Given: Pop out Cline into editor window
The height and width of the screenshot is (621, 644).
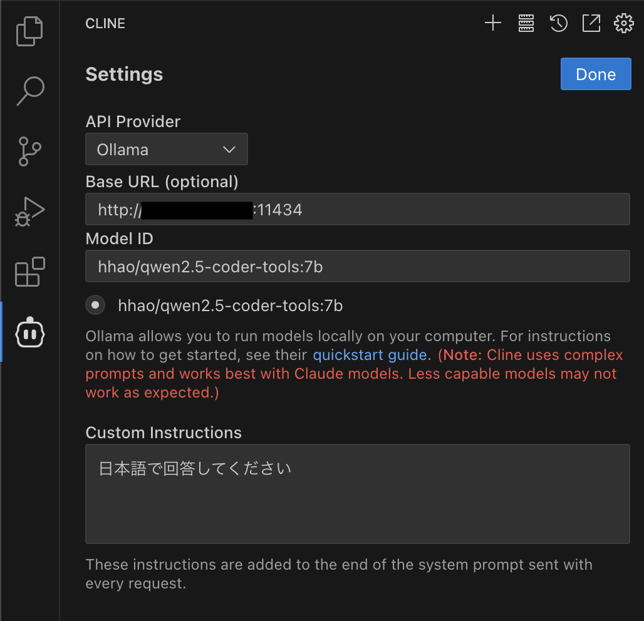Looking at the screenshot, I should click(x=591, y=24).
